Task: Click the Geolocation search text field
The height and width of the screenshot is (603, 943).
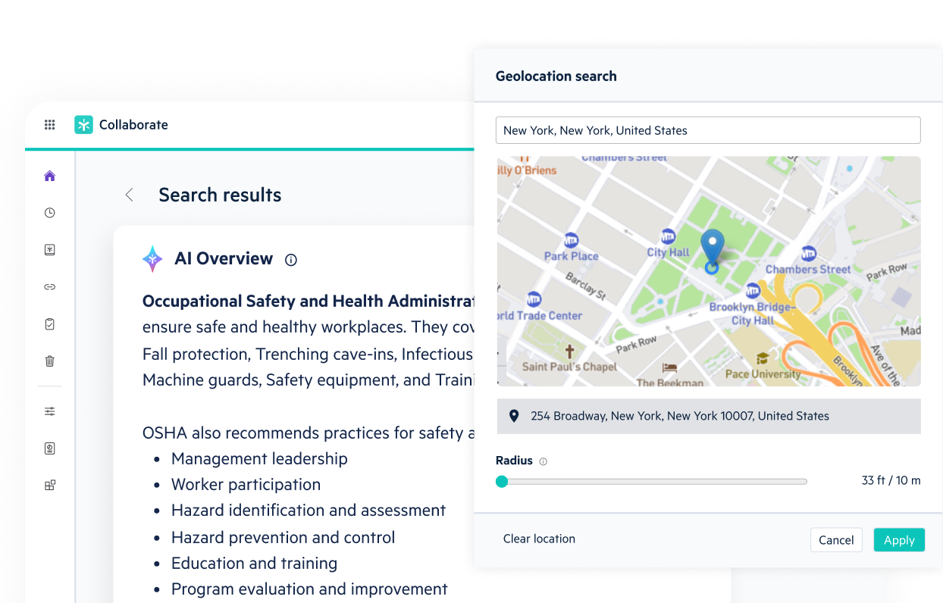Action: (x=708, y=130)
